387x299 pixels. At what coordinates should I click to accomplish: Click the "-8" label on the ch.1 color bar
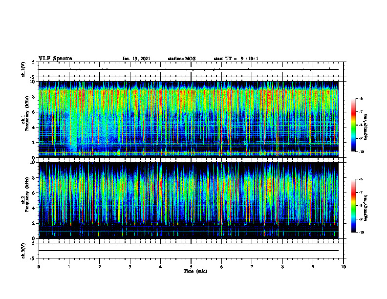point(361,125)
